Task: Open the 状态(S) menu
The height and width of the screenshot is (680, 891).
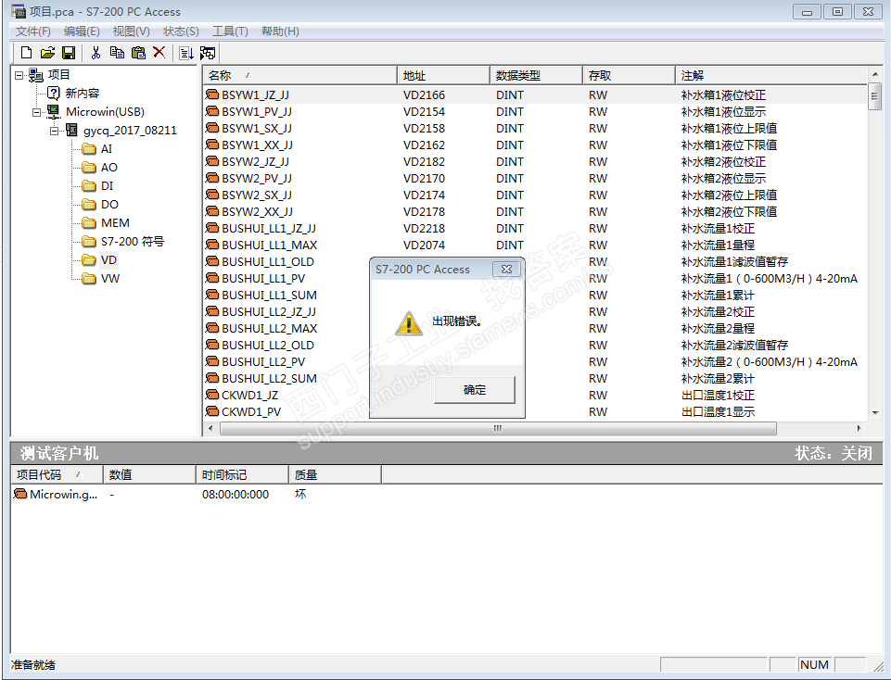Action: (181, 31)
